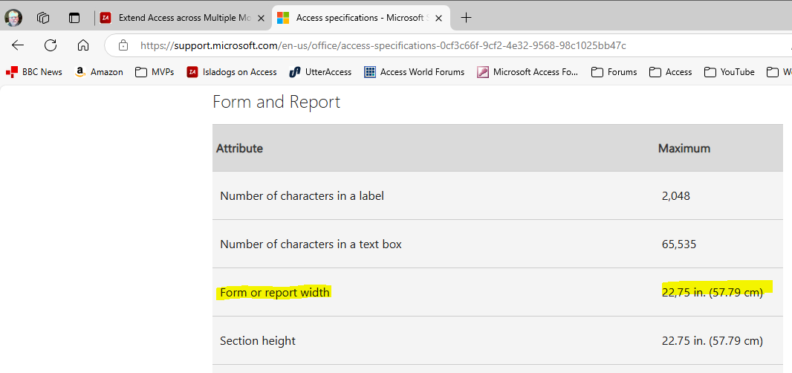The width and height of the screenshot is (792, 373).
Task: Open the UtterAccess bookmark
Action: (x=320, y=72)
